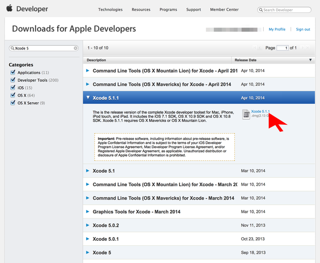
Task: Uncheck the Developer Tools category
Action: point(13,80)
